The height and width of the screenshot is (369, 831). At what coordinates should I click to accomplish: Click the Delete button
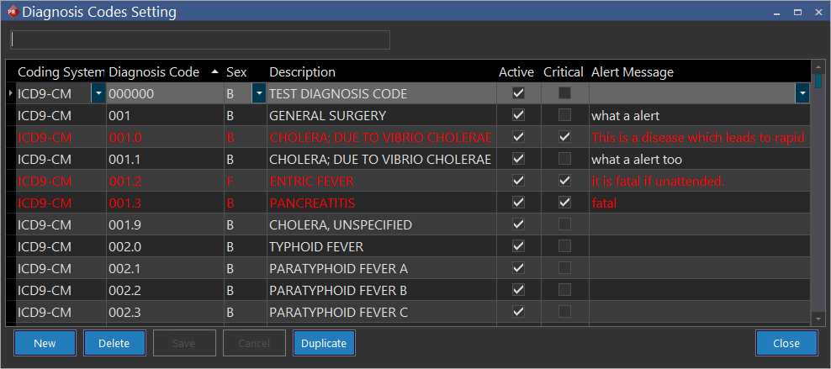[114, 344]
